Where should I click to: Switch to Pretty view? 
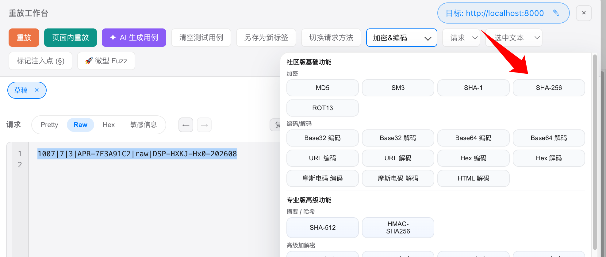click(49, 125)
